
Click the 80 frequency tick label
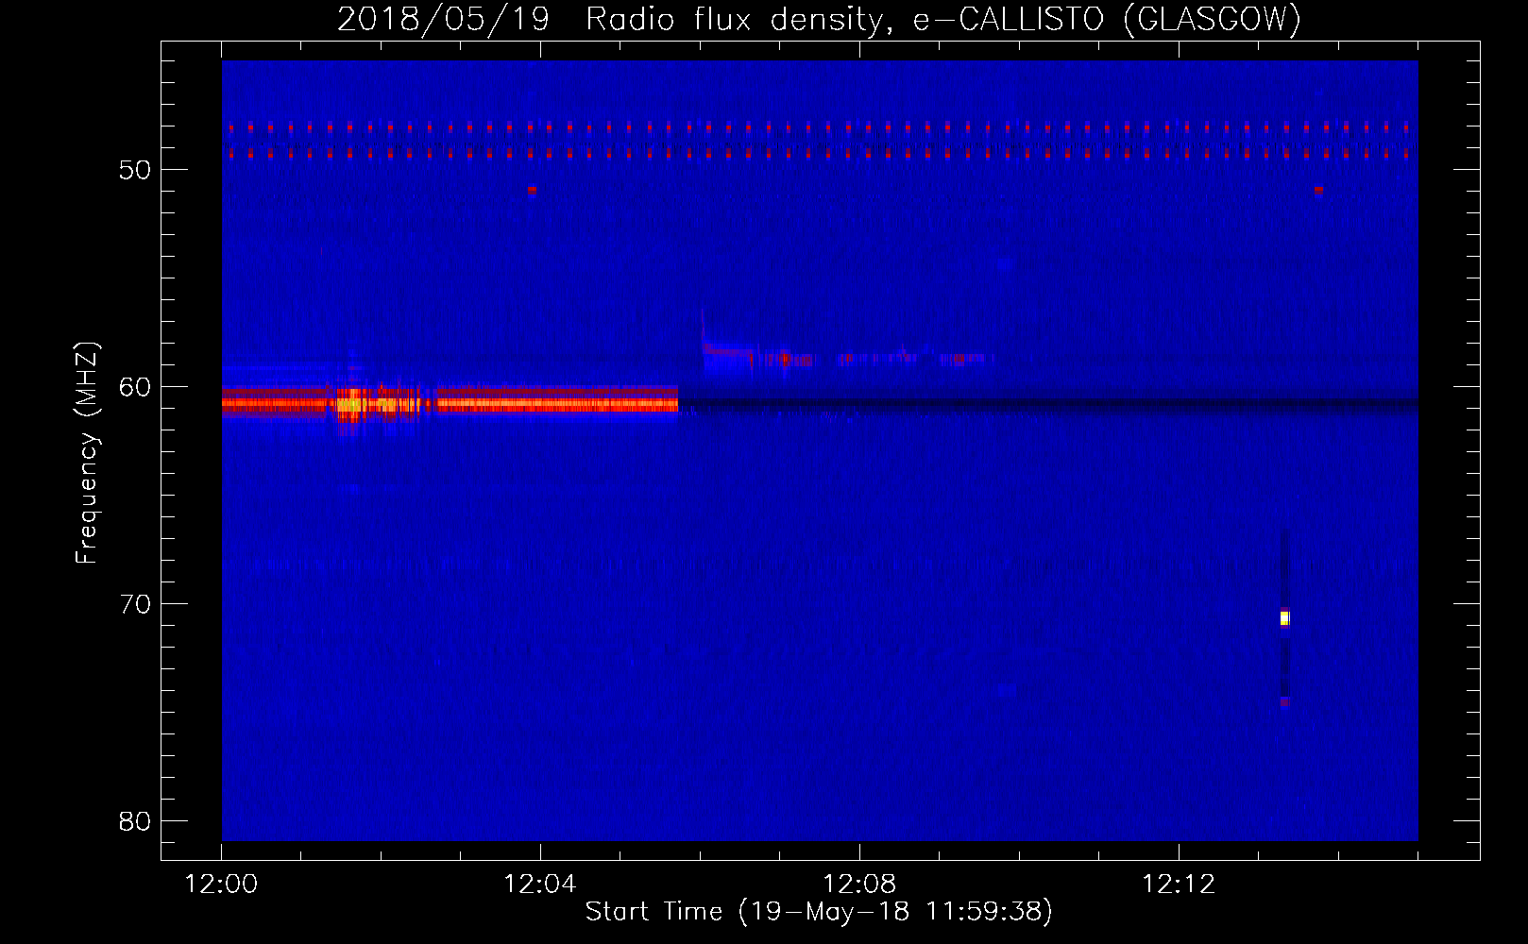click(x=135, y=821)
